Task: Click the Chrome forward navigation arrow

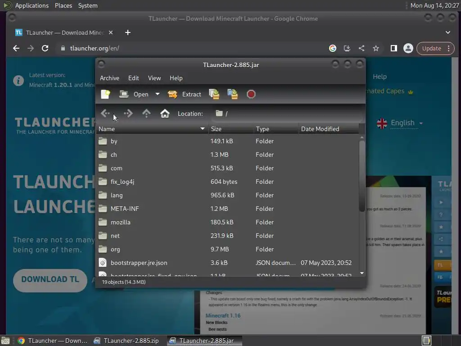Action: (x=31, y=48)
